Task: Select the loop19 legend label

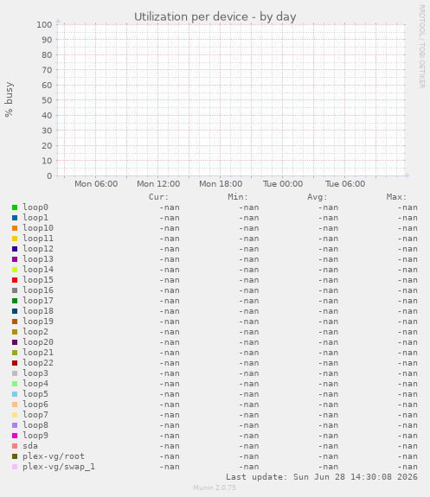Action: pos(38,322)
